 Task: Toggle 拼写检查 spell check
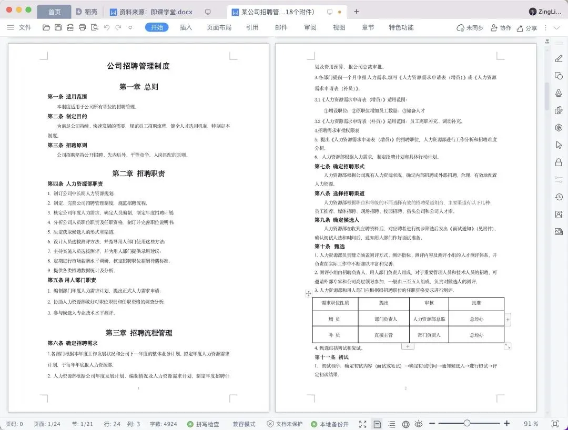(x=203, y=424)
